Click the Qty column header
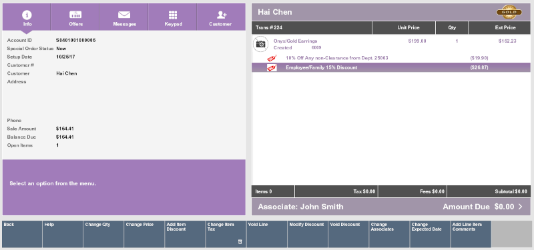Image resolution: width=534 pixels, height=250 pixels. coord(452,28)
